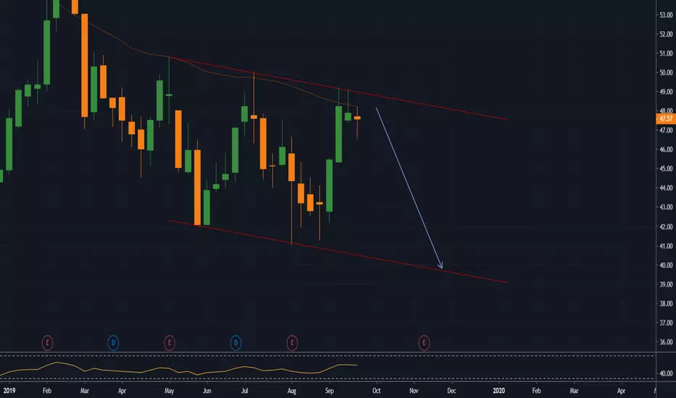Open the dividend marker near the Jul label

click(x=236, y=343)
